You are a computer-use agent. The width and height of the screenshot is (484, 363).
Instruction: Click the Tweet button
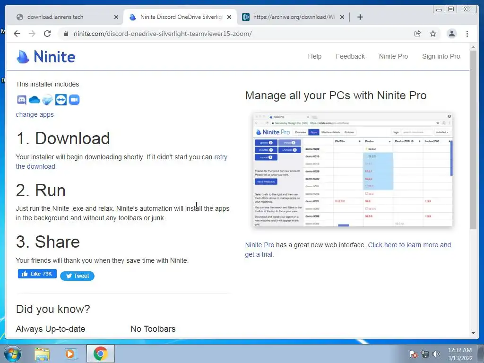pos(77,276)
